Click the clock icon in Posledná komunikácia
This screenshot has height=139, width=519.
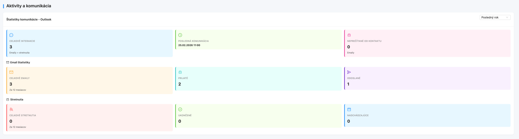click(x=180, y=35)
